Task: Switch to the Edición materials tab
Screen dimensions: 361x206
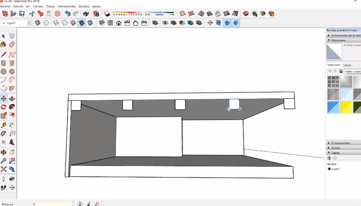Action: click(347, 65)
